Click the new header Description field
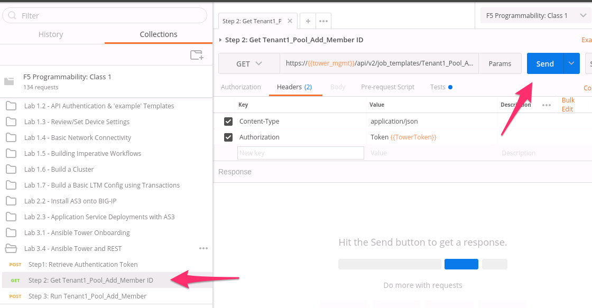Screen dimensions: 592x308 519,153
